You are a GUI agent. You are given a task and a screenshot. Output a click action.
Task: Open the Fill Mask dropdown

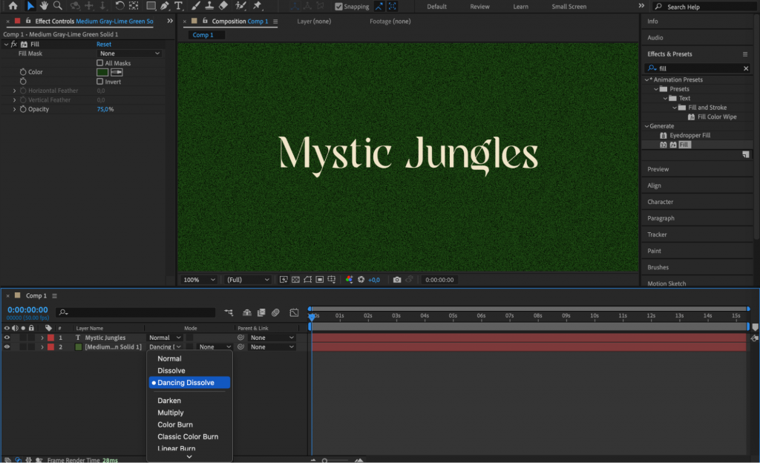(x=128, y=53)
